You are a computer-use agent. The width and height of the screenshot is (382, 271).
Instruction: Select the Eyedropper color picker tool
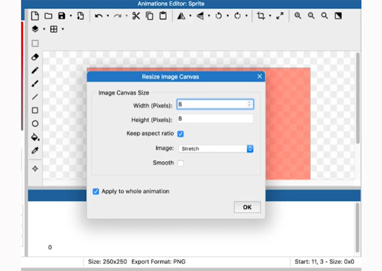click(x=35, y=150)
